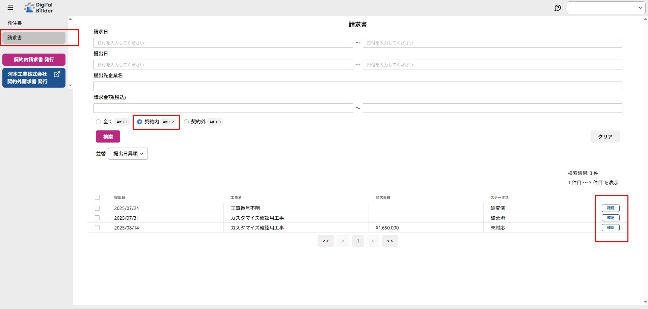Viewport: 648px width, 309px height.
Task: Open the hamburger menu icon
Action: coord(10,8)
